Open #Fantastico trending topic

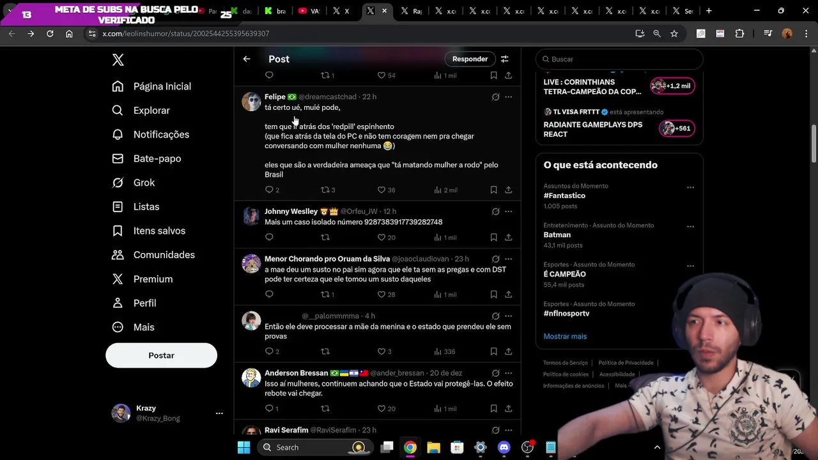coord(564,195)
